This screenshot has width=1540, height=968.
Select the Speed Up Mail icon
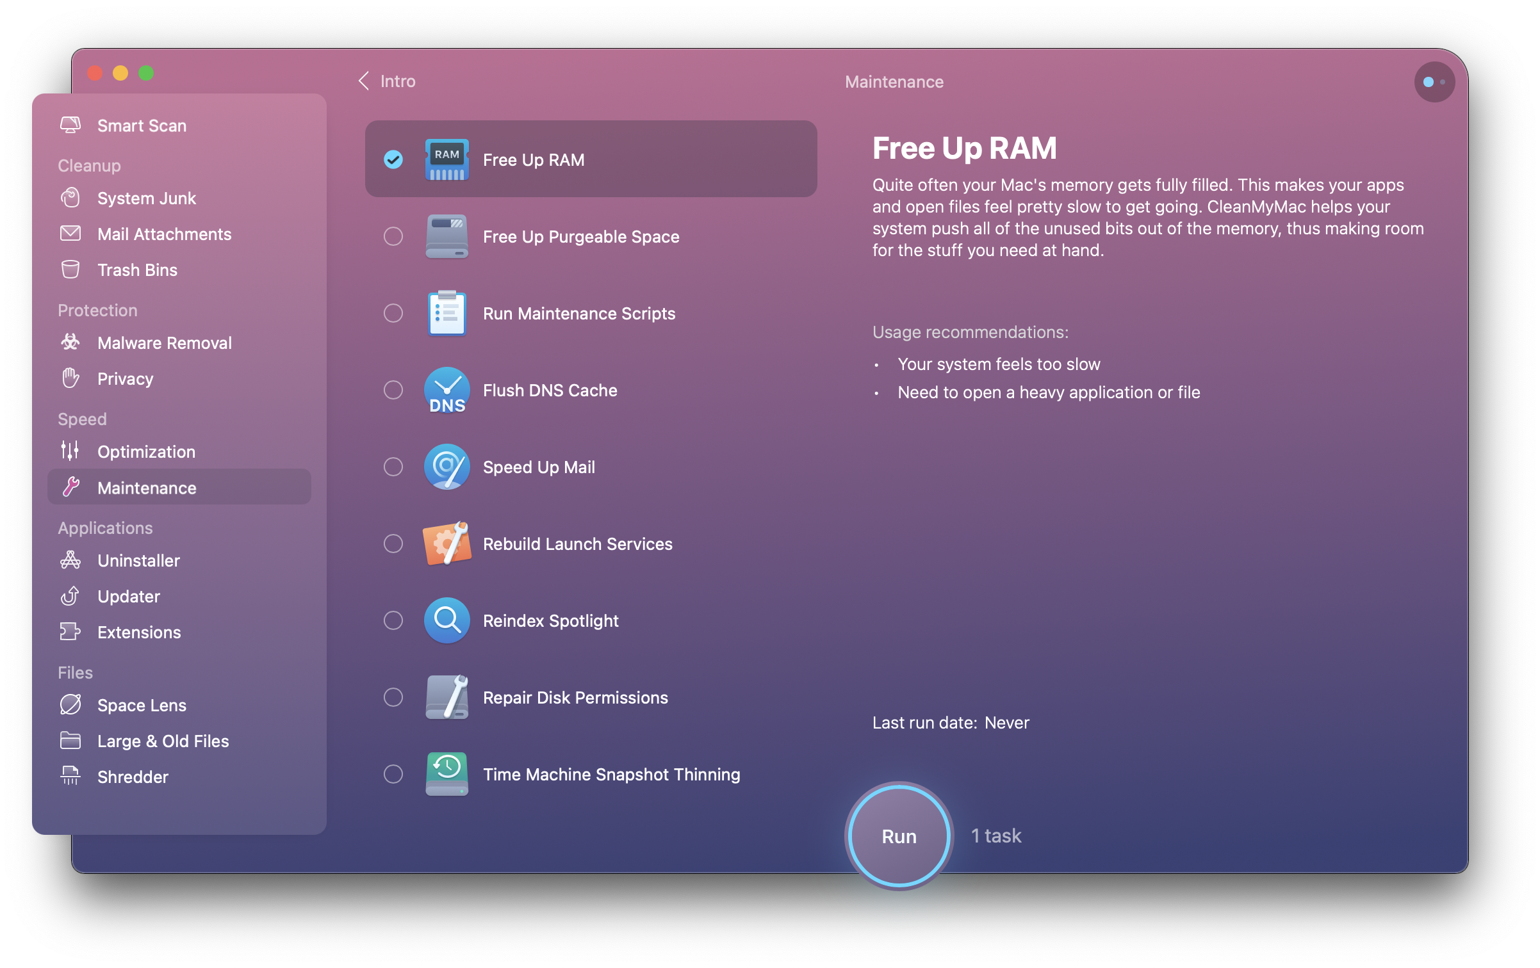(x=445, y=466)
